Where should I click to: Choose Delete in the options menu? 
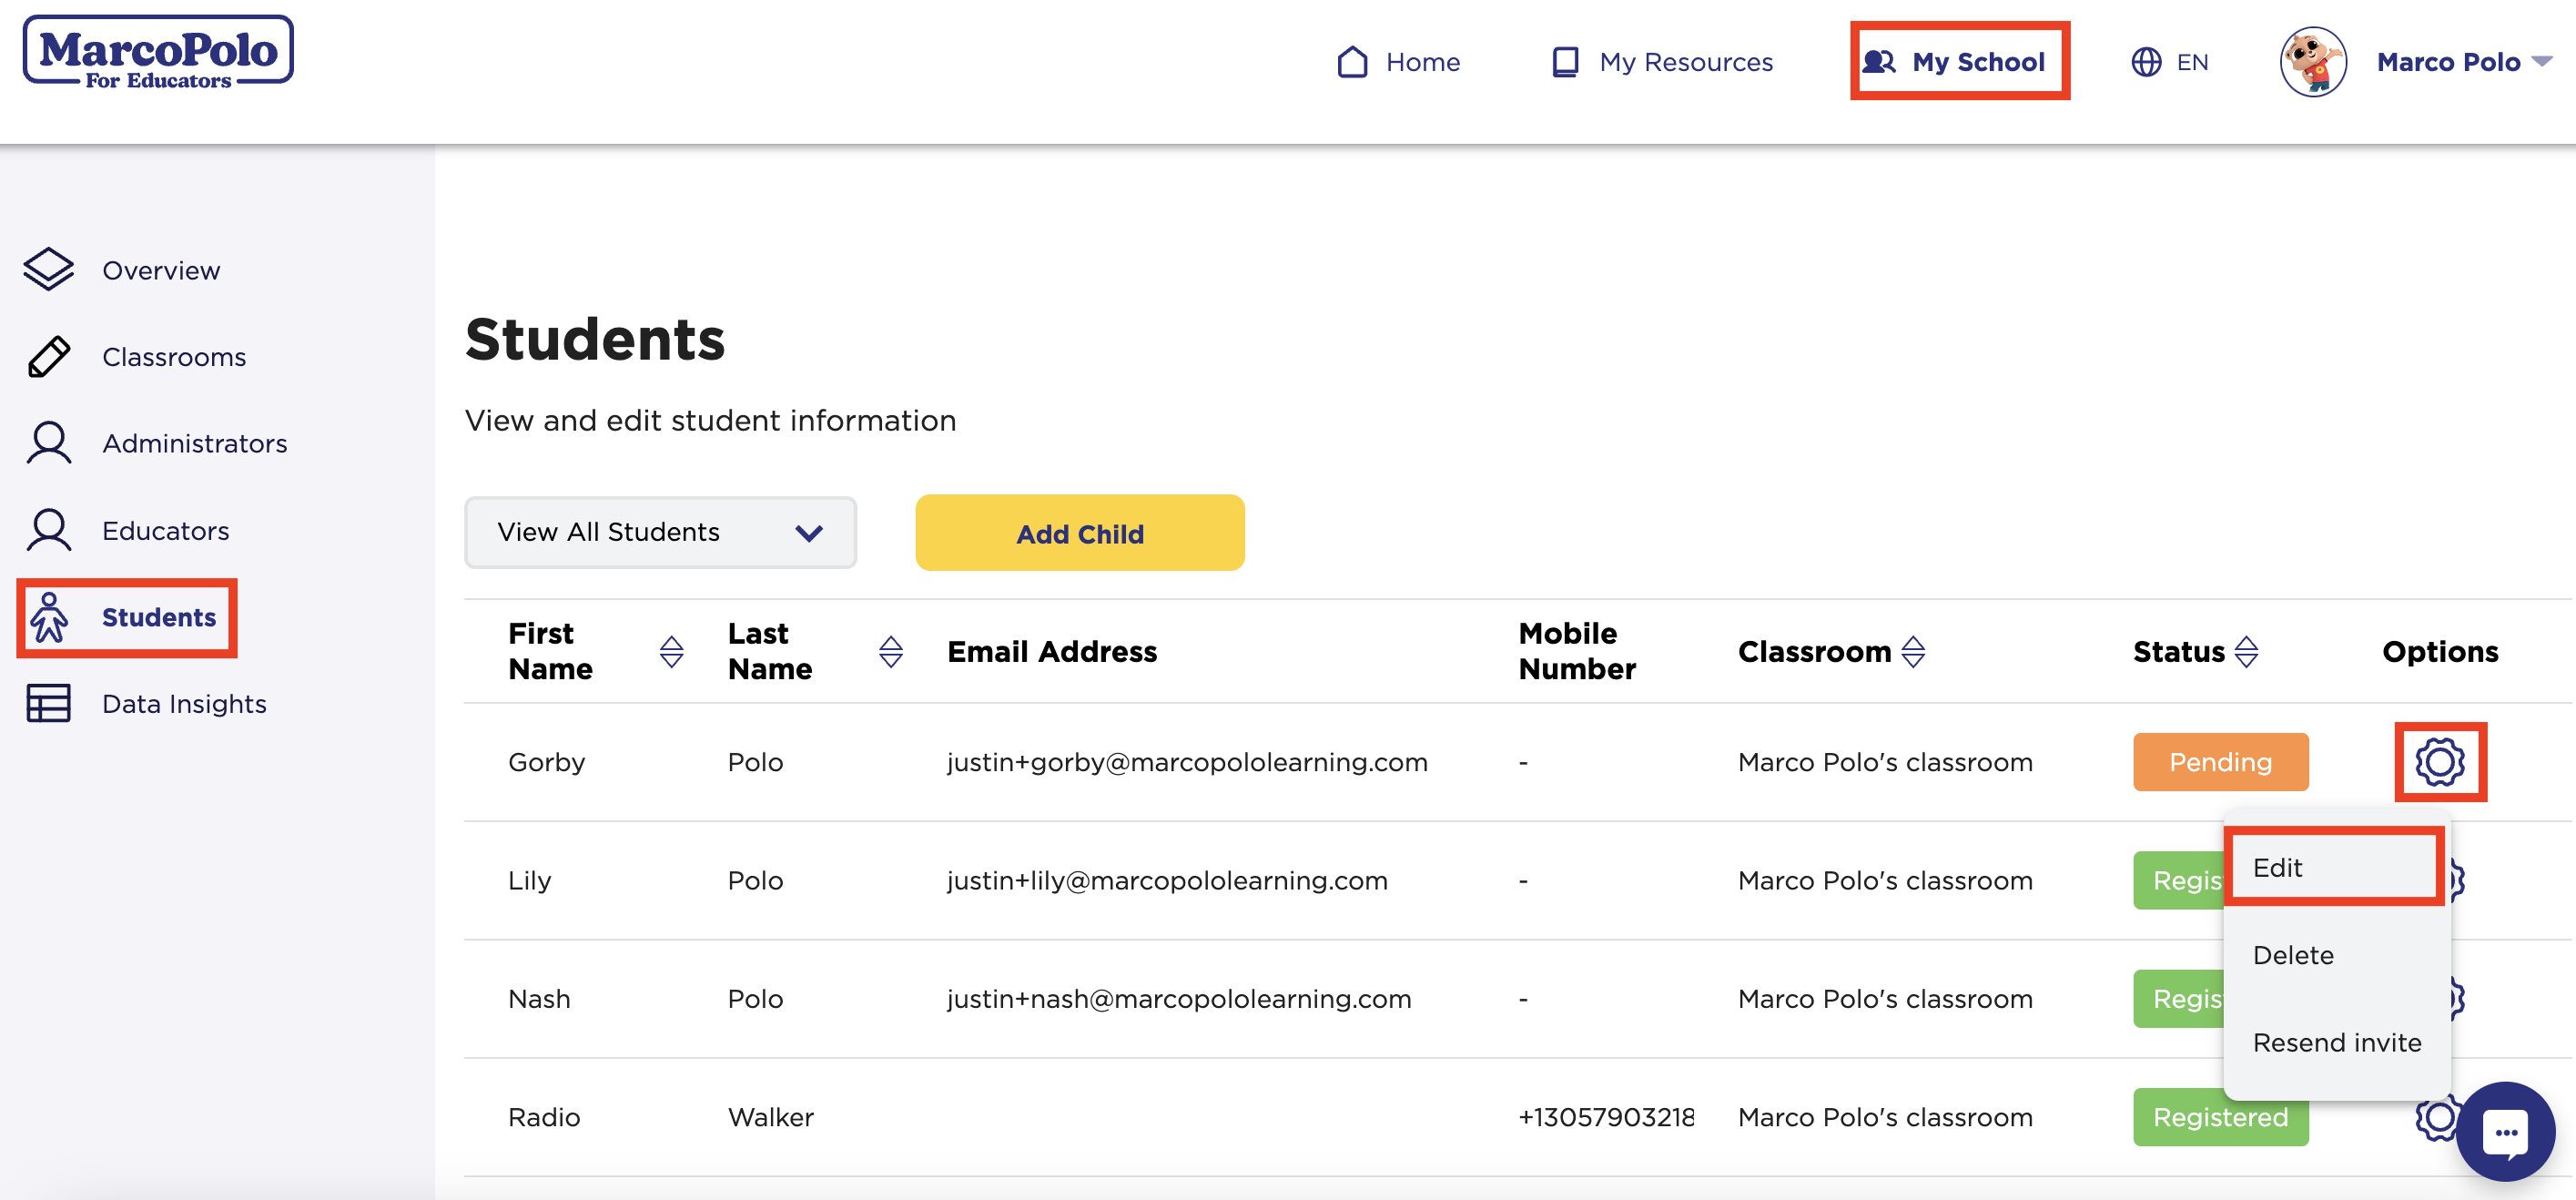point(2293,955)
